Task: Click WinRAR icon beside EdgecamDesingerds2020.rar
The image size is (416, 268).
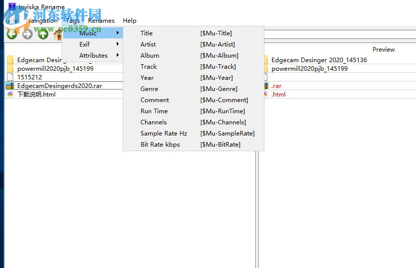Action: click(x=10, y=85)
